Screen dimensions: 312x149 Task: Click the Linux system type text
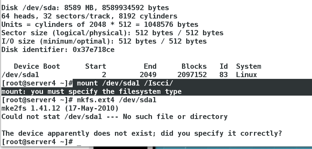tap(247, 75)
